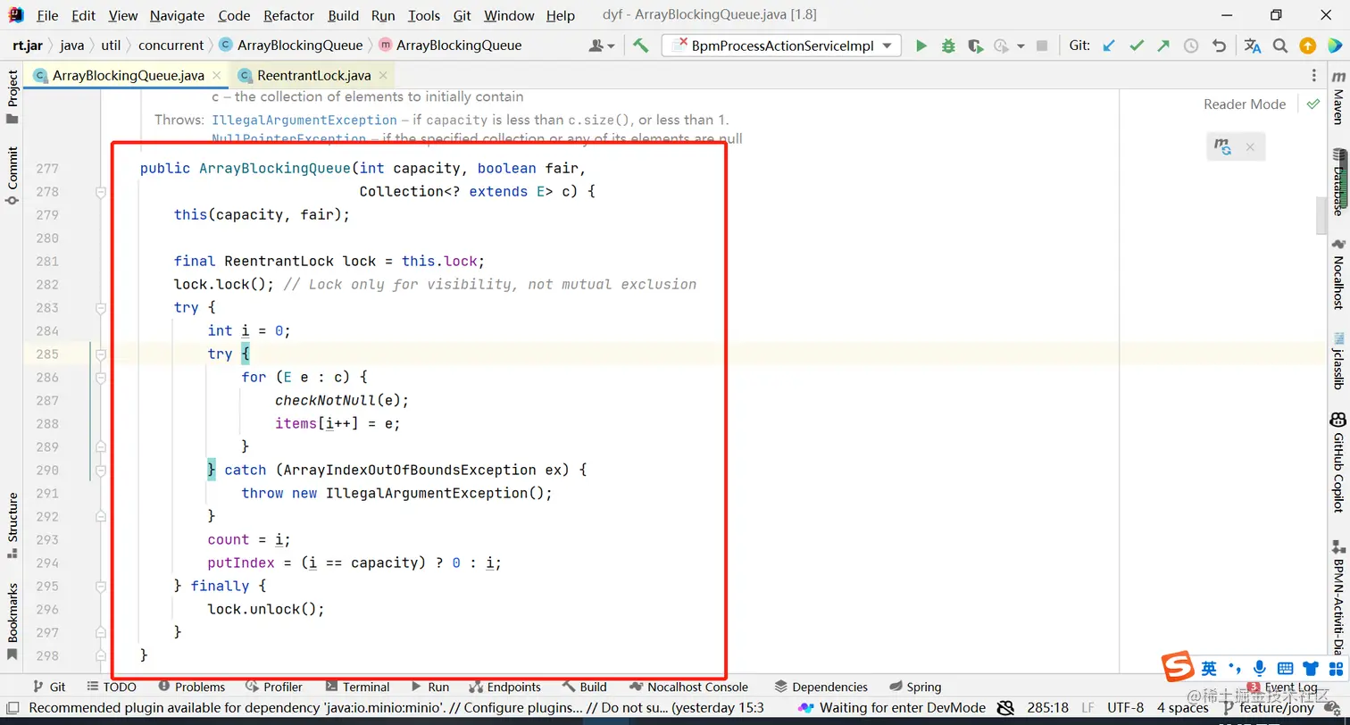This screenshot has height=725, width=1350.
Task: Open the Git menu
Action: pyautogui.click(x=462, y=15)
